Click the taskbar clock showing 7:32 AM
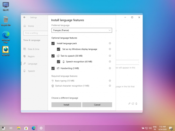 (162, 128)
